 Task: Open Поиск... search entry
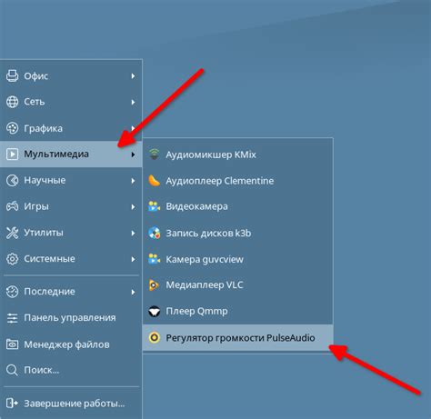[71, 370]
